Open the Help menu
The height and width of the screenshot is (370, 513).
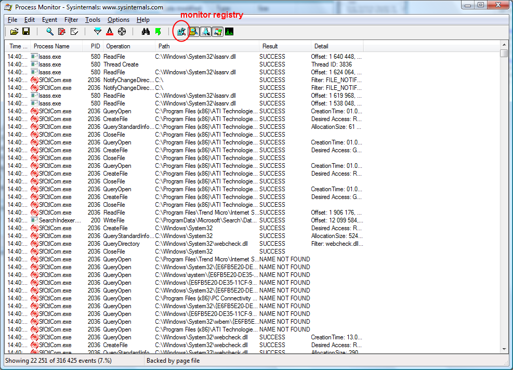click(x=143, y=20)
